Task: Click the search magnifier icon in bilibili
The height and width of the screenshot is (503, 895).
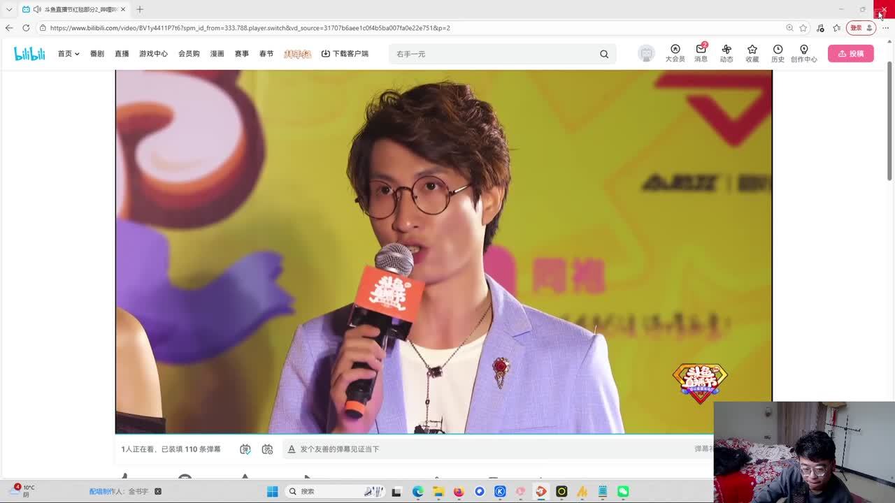Action: click(604, 54)
